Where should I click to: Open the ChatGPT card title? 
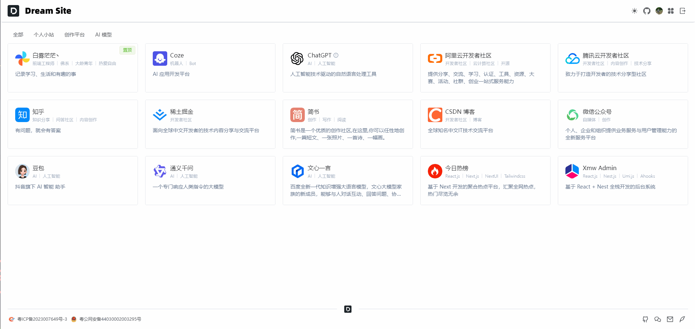tap(320, 55)
